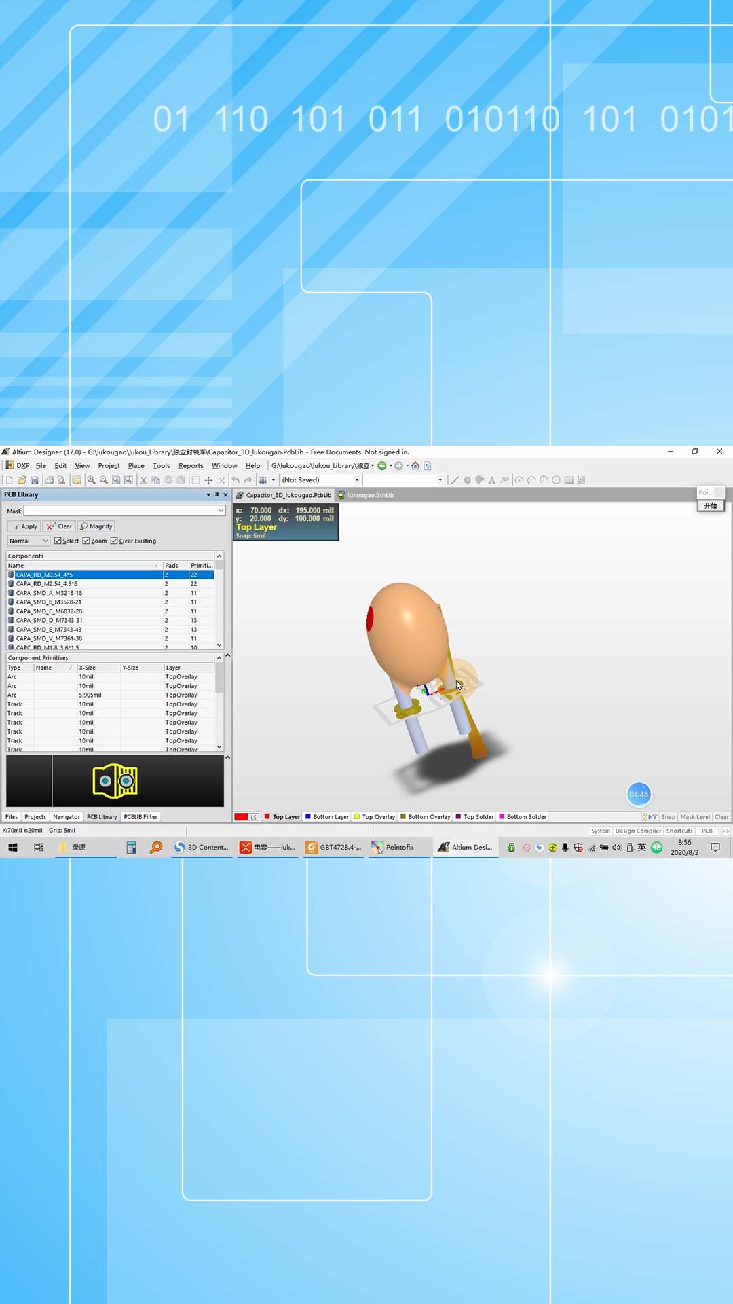The image size is (733, 1304).
Task: Pin the PCB Library panel
Action: pos(217,494)
